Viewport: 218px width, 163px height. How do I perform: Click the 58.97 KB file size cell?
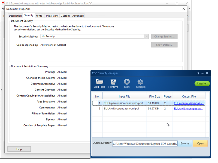click(155, 108)
